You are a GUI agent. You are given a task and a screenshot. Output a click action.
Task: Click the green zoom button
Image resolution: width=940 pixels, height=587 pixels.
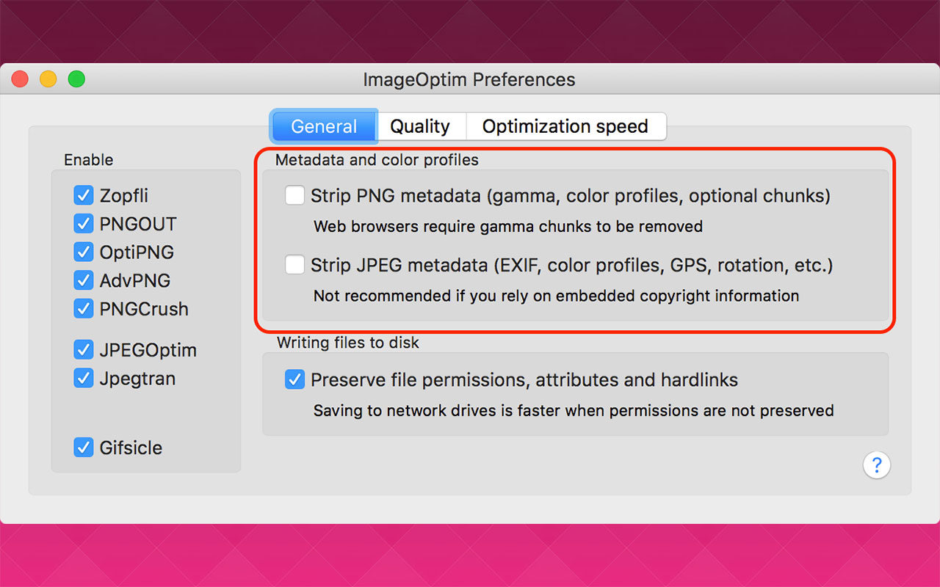[76, 79]
